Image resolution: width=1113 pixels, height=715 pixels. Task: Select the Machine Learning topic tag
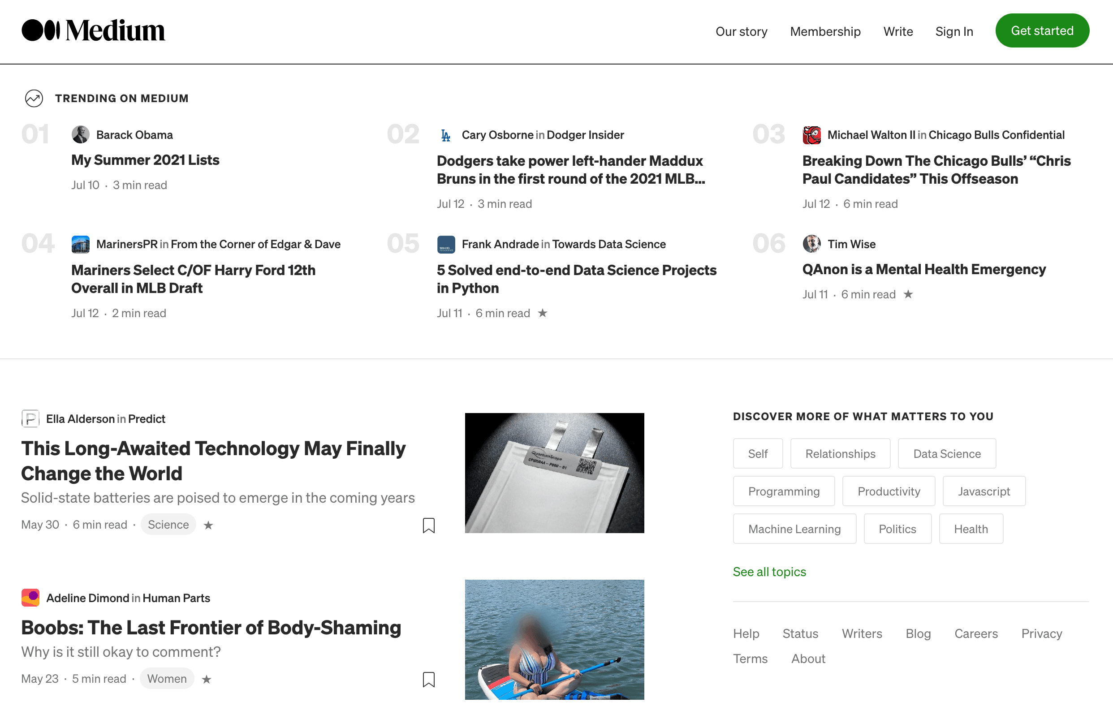point(794,529)
